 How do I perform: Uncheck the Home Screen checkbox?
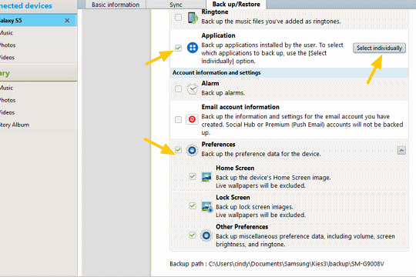(193, 176)
